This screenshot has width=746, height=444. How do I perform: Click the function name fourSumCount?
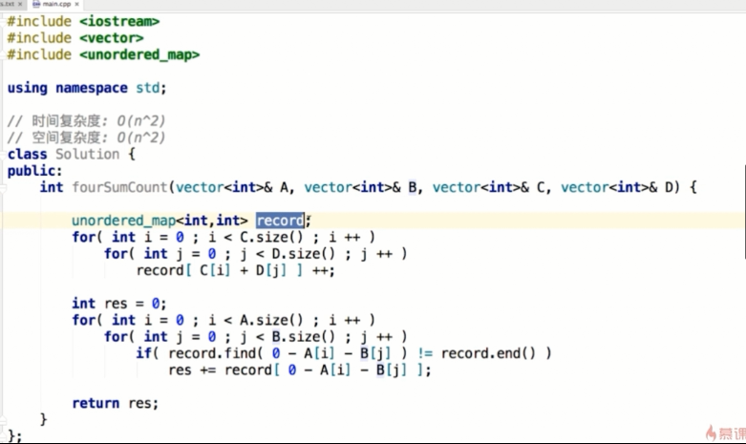click(x=120, y=188)
